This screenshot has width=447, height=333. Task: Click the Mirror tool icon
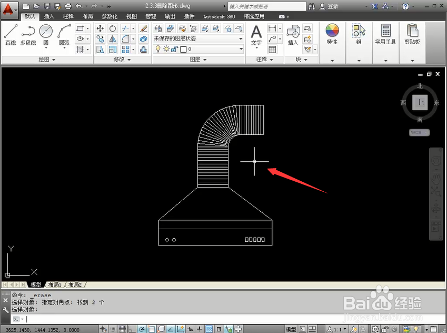point(113,39)
